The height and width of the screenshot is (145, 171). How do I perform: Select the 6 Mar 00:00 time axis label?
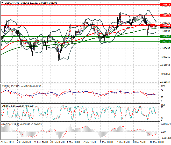point(106,142)
